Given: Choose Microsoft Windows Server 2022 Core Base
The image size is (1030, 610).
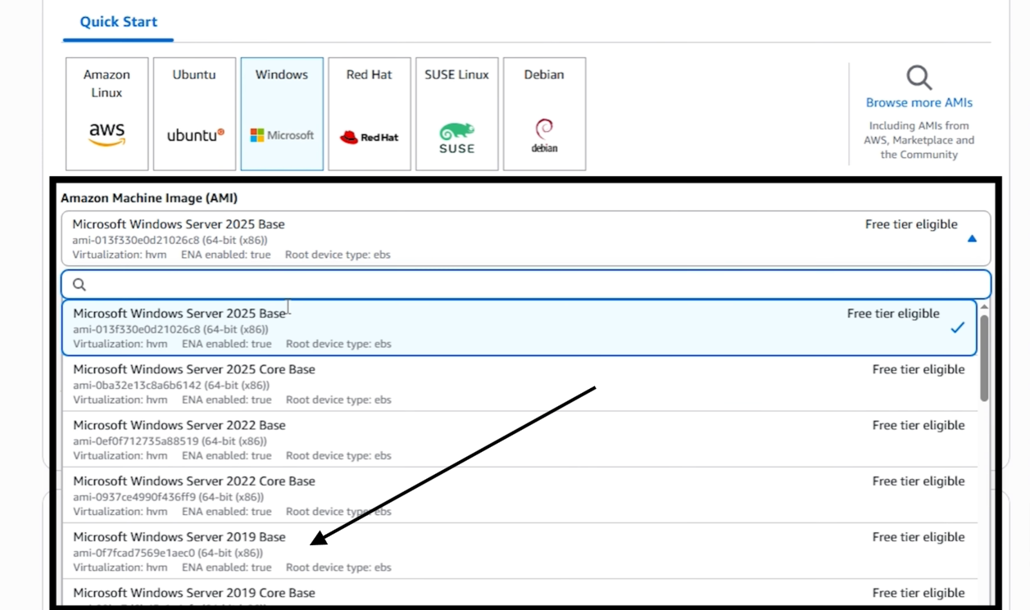Looking at the screenshot, I should pos(520,495).
